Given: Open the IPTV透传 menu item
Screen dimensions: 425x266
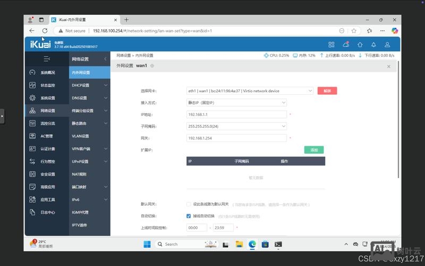Looking at the screenshot, I should click(x=89, y=225).
